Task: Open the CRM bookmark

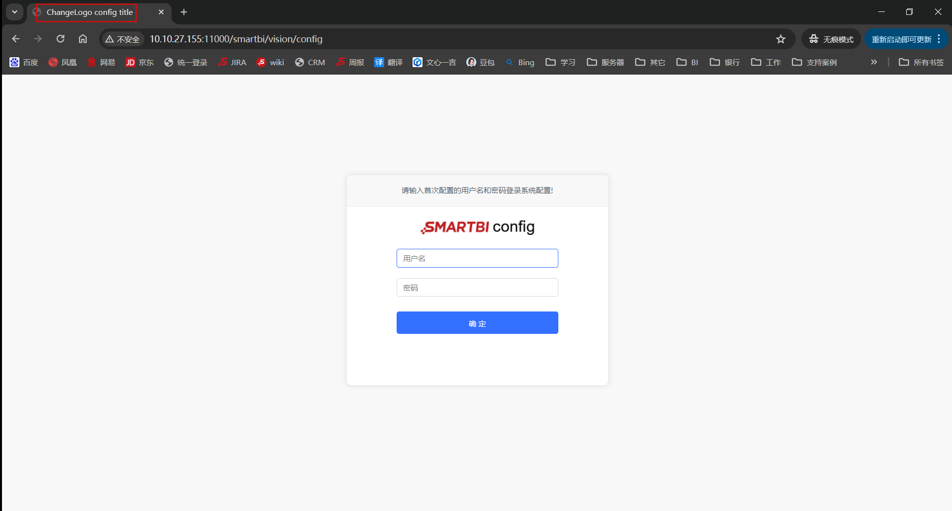Action: click(310, 62)
